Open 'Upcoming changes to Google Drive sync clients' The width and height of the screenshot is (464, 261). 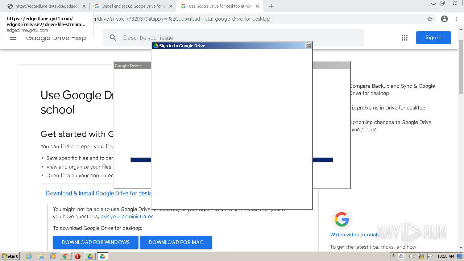tap(390, 126)
